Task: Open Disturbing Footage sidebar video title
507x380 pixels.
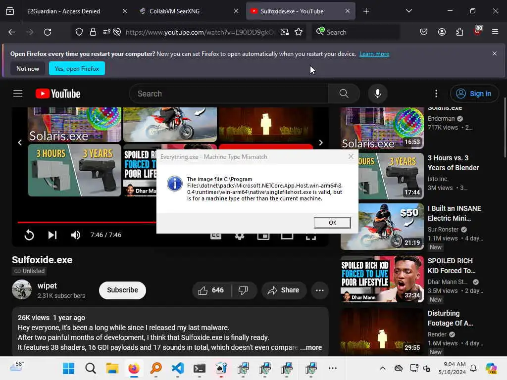Action: (450, 318)
